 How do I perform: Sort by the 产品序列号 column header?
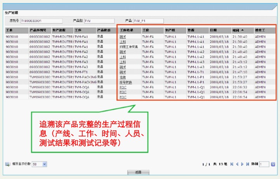[x=40, y=31]
